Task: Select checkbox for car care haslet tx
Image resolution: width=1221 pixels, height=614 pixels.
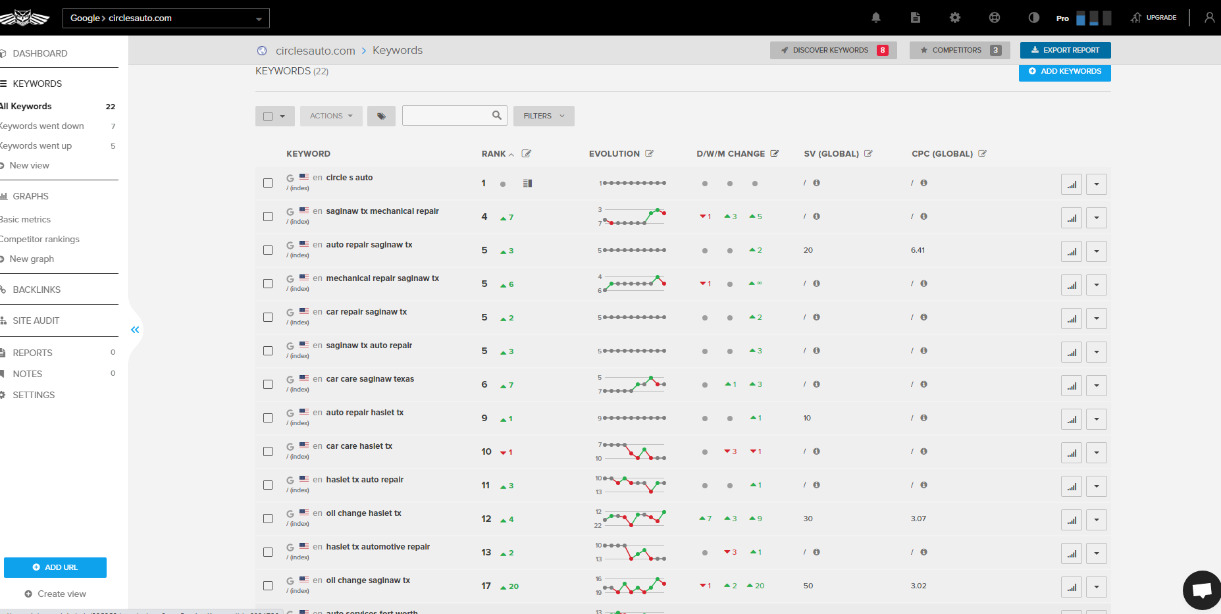Action: [x=268, y=451]
